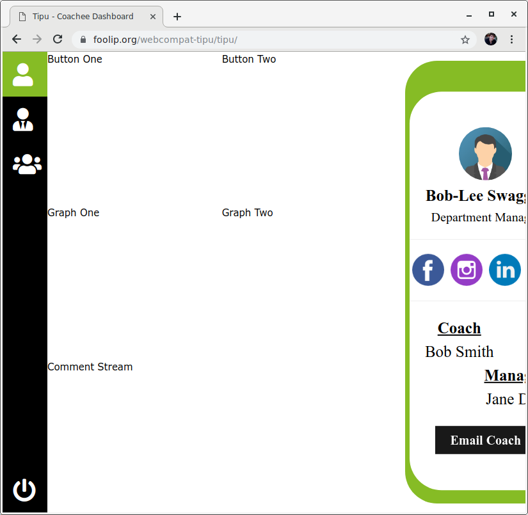Screen dimensions: 528x515
Task: Click the group of people sidebar icon
Action: [x=26, y=164]
